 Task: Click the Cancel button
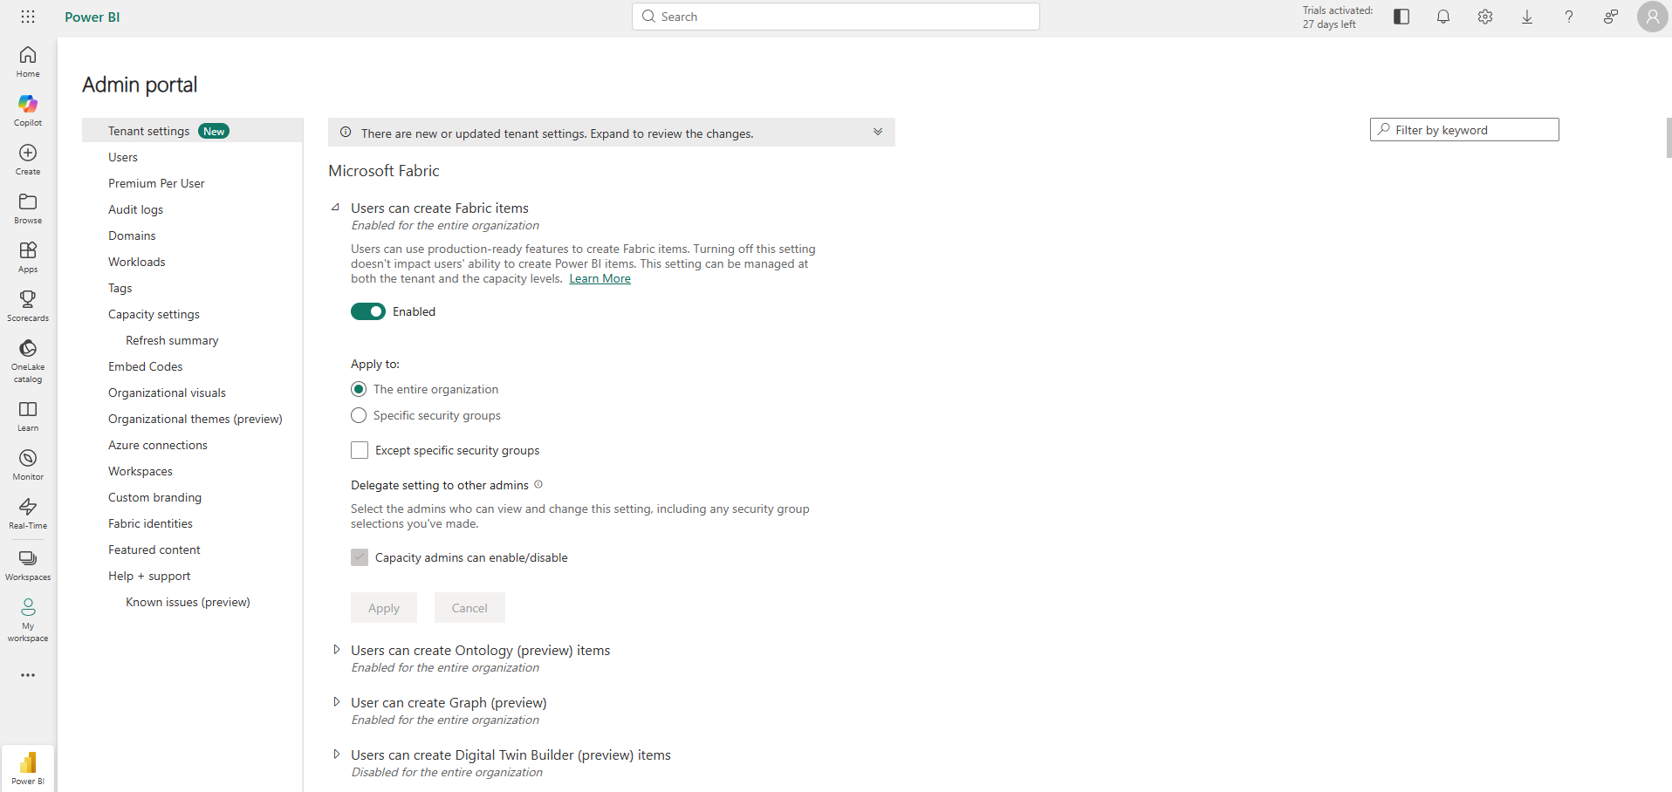(x=469, y=608)
